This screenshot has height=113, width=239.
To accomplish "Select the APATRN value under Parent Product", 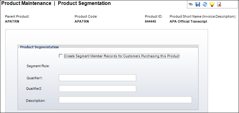I will pos(12,21).
